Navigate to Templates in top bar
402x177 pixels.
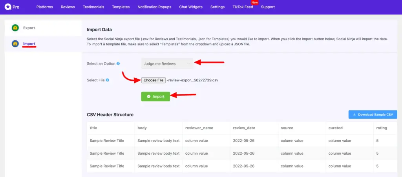point(121,7)
